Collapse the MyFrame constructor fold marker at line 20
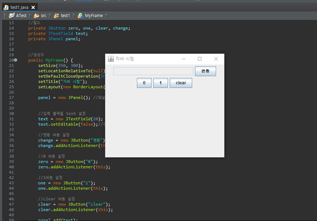Screen dimensions: 317x221 [x=15, y=60]
